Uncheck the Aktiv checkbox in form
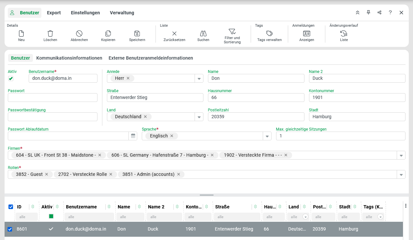413x240 pixels. tap(11, 78)
